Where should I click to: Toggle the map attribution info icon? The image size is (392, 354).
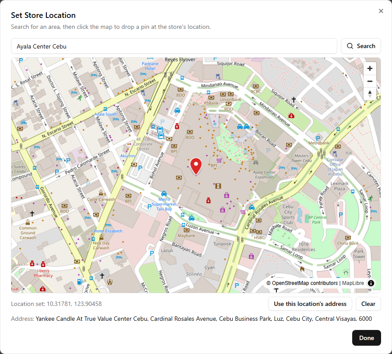point(371,283)
